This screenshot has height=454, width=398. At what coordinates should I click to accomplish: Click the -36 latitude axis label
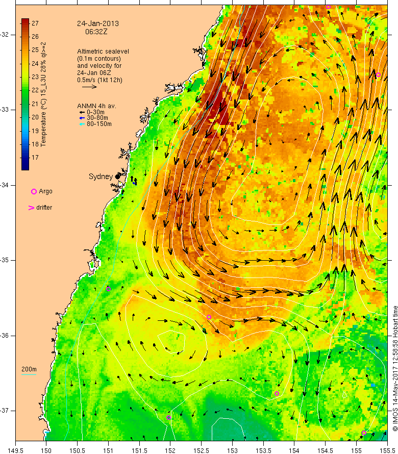5,336
